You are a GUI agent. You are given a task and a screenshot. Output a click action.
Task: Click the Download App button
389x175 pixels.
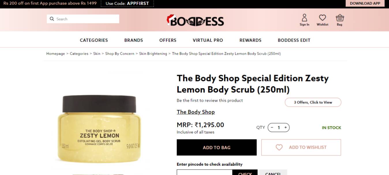[365, 3]
